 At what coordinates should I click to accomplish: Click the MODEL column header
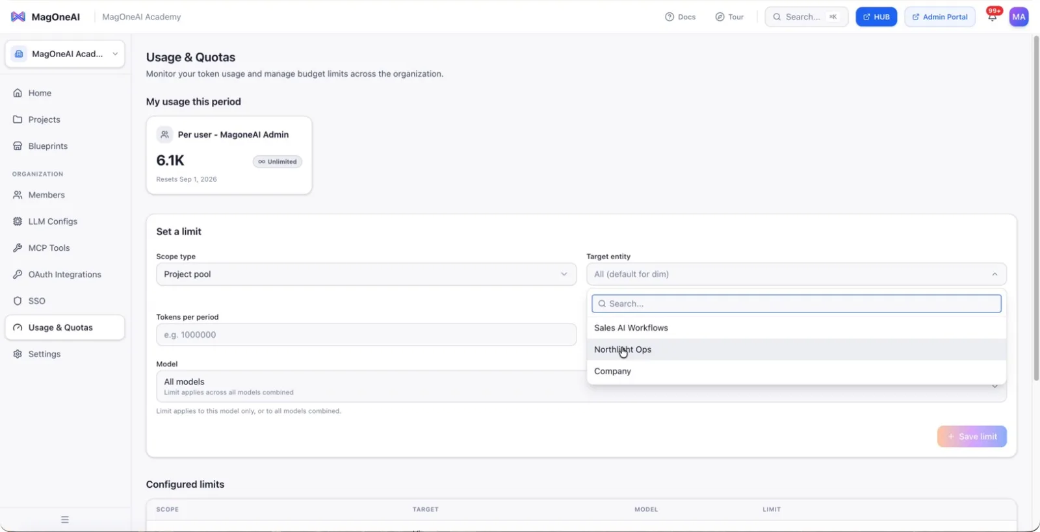646,509
